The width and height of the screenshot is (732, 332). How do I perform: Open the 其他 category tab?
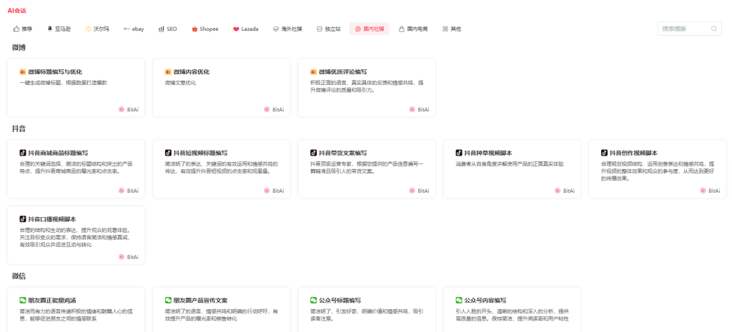point(452,29)
